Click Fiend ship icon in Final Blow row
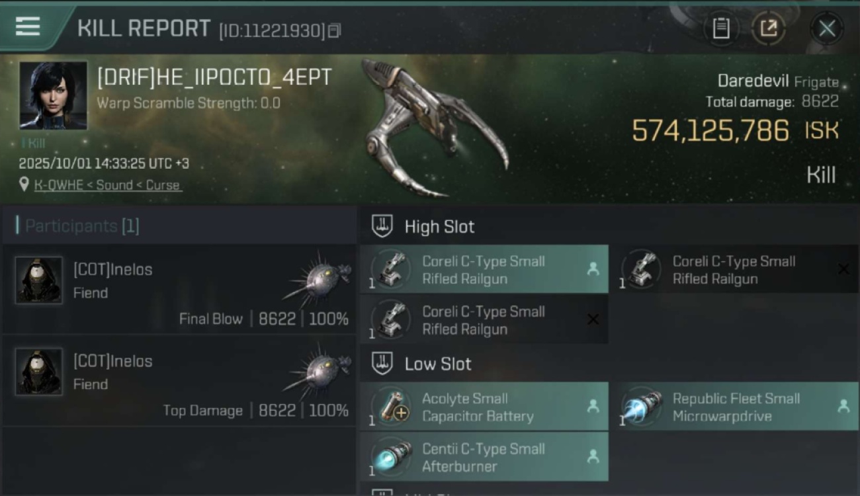Screen dimensions: 860x496 tap(320, 278)
